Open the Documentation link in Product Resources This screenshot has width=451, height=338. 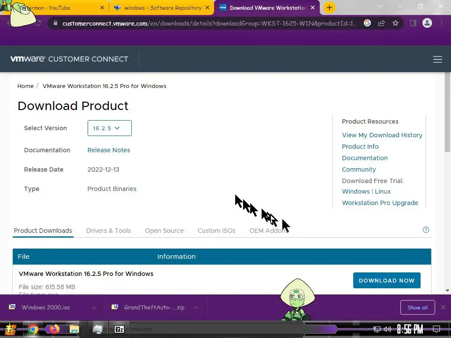[365, 158]
